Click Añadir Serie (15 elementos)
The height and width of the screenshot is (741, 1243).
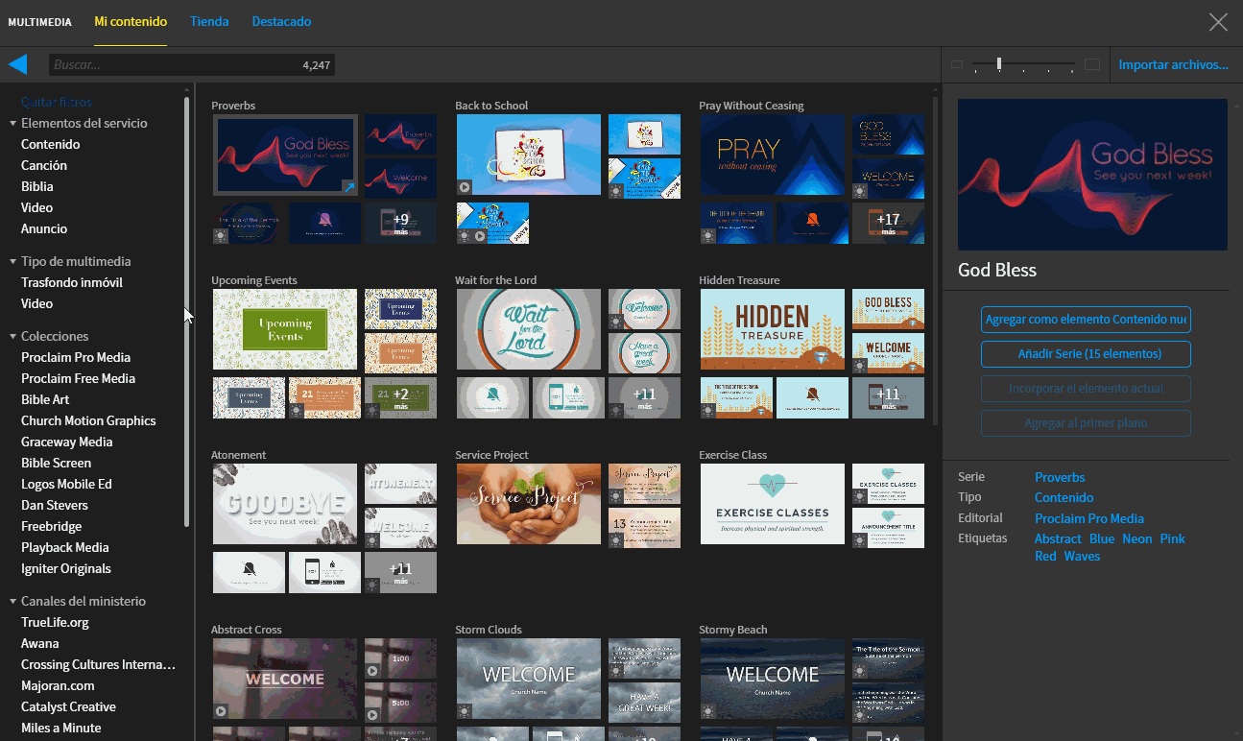click(1086, 354)
